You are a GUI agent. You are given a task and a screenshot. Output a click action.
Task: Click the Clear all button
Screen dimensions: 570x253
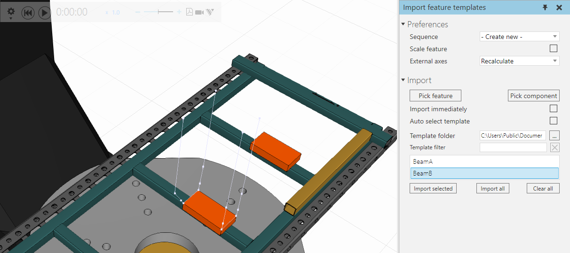click(x=543, y=189)
